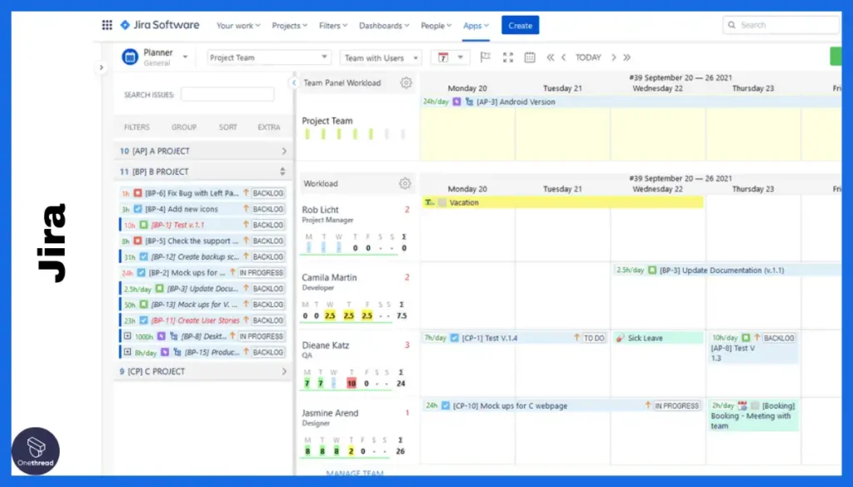This screenshot has height=487, width=853.
Task: Click the MANAGE TEAM link
Action: (355, 473)
